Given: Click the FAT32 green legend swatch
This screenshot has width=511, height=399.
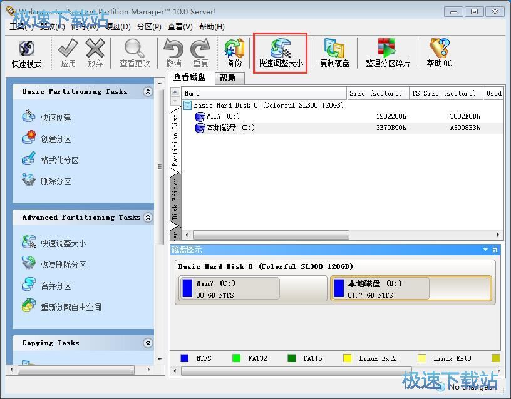Looking at the screenshot, I should 236,358.
